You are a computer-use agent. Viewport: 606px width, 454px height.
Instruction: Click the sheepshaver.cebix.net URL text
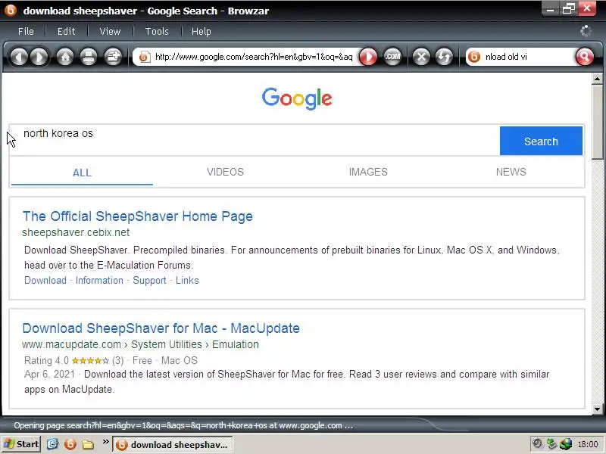(76, 232)
